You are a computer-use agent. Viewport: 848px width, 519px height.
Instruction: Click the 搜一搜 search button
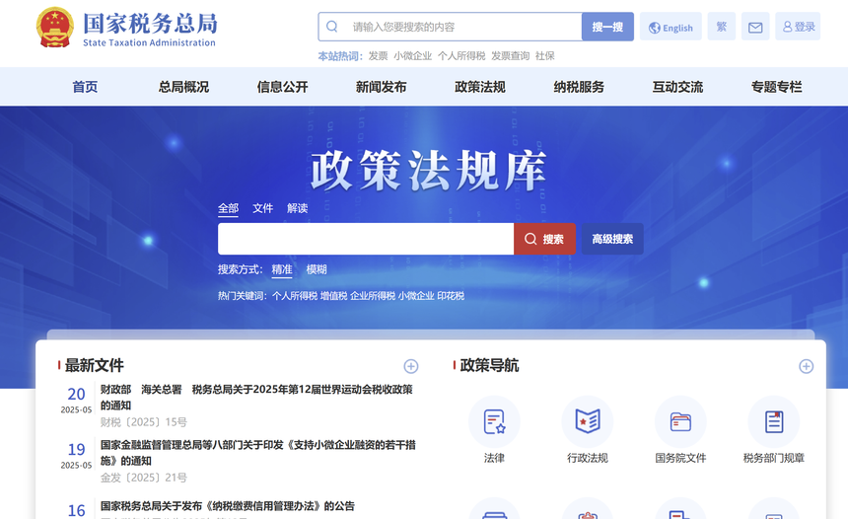point(607,27)
